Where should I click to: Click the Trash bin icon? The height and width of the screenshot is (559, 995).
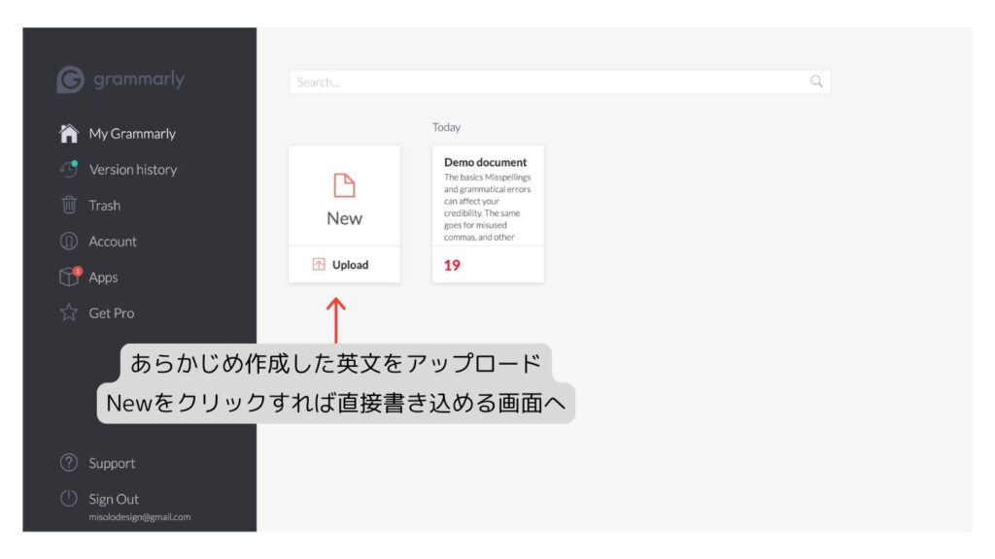69,206
